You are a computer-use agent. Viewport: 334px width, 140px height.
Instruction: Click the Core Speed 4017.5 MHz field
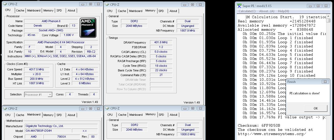[37, 69]
